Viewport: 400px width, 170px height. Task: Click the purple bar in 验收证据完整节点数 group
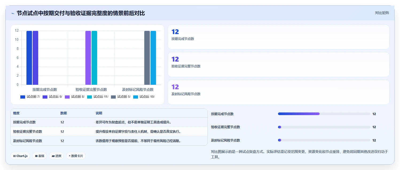click(x=88, y=58)
